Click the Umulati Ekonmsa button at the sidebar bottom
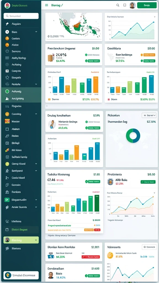159x283 pixels. point(21,276)
